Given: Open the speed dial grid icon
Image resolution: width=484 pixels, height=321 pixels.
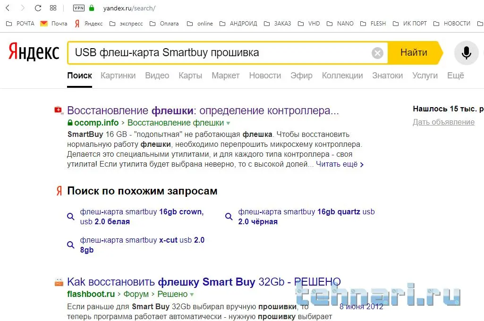Looking at the screenshot, I should 53,8.
